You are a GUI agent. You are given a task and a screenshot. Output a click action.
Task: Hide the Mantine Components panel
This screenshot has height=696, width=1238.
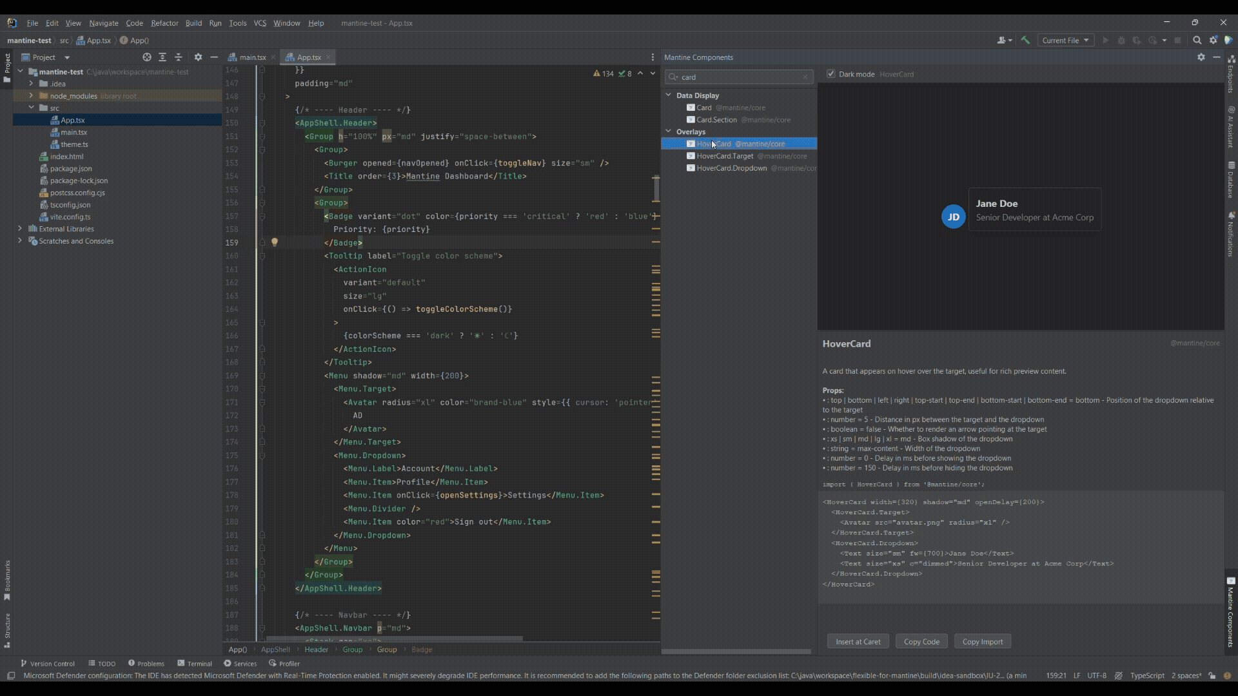point(1217,57)
